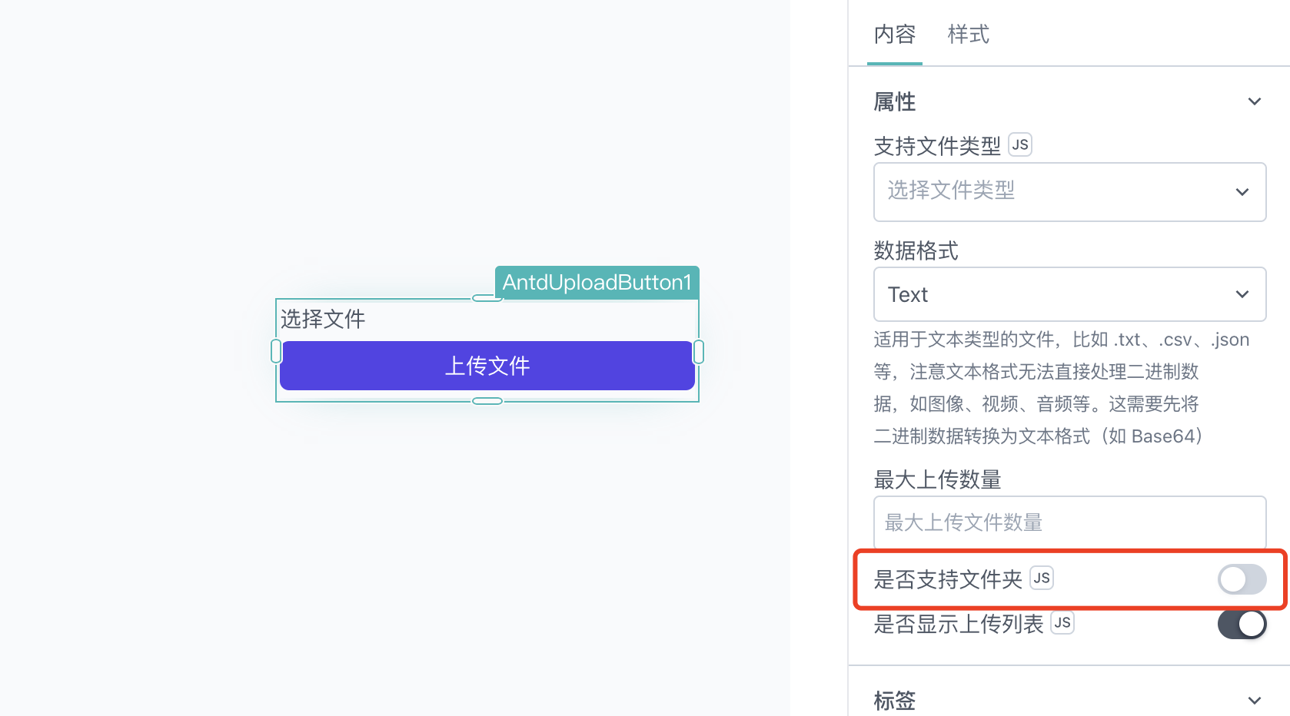Click JS icon beside 是否支持文件夹

pyautogui.click(x=1042, y=578)
